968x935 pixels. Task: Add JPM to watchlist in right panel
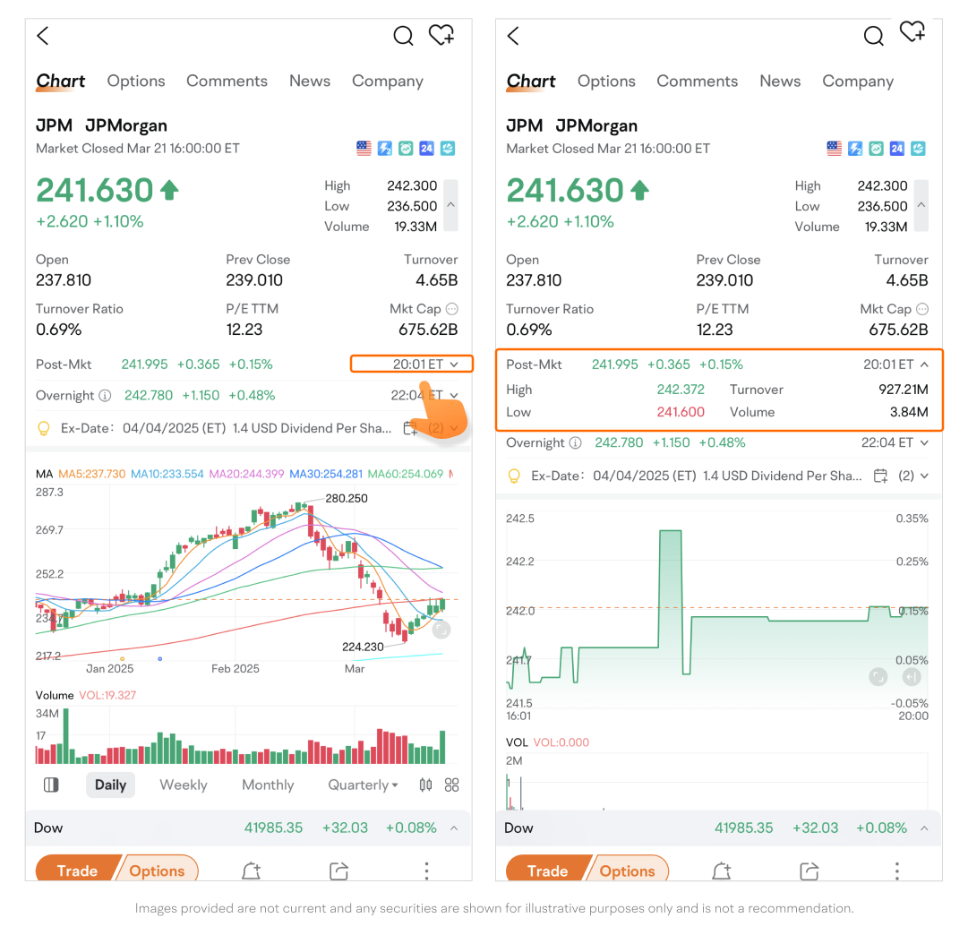[912, 33]
